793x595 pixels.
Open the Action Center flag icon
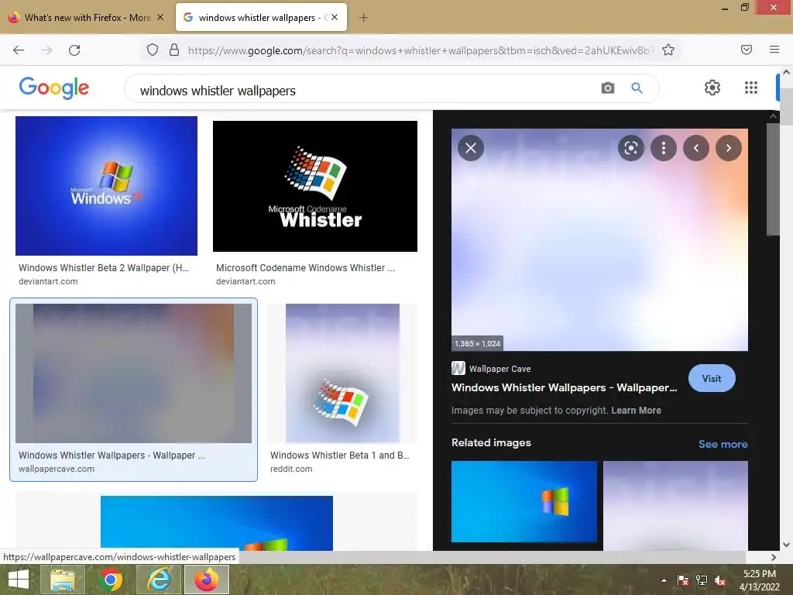point(683,580)
